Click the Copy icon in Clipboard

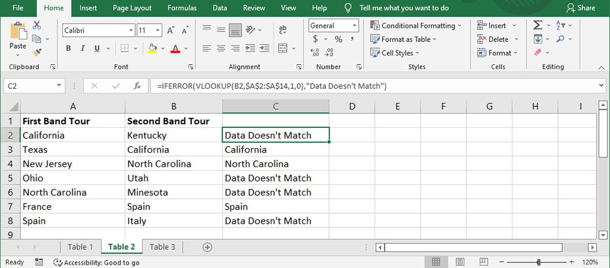coord(37,39)
